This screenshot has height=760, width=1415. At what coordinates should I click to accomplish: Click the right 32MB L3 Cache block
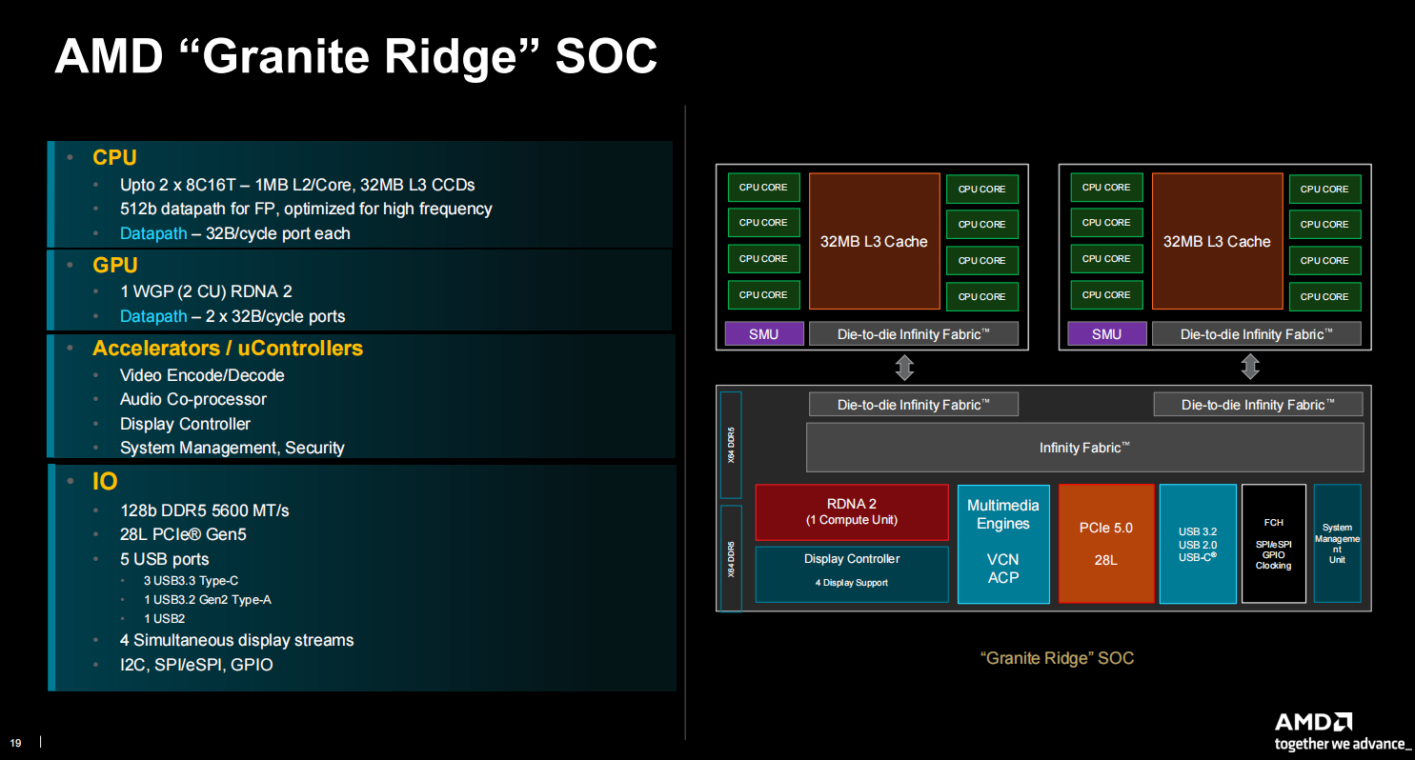point(1217,242)
